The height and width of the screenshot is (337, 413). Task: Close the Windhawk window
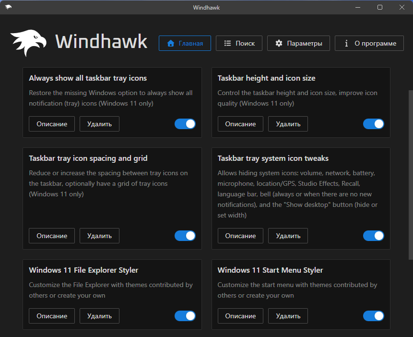click(x=402, y=7)
